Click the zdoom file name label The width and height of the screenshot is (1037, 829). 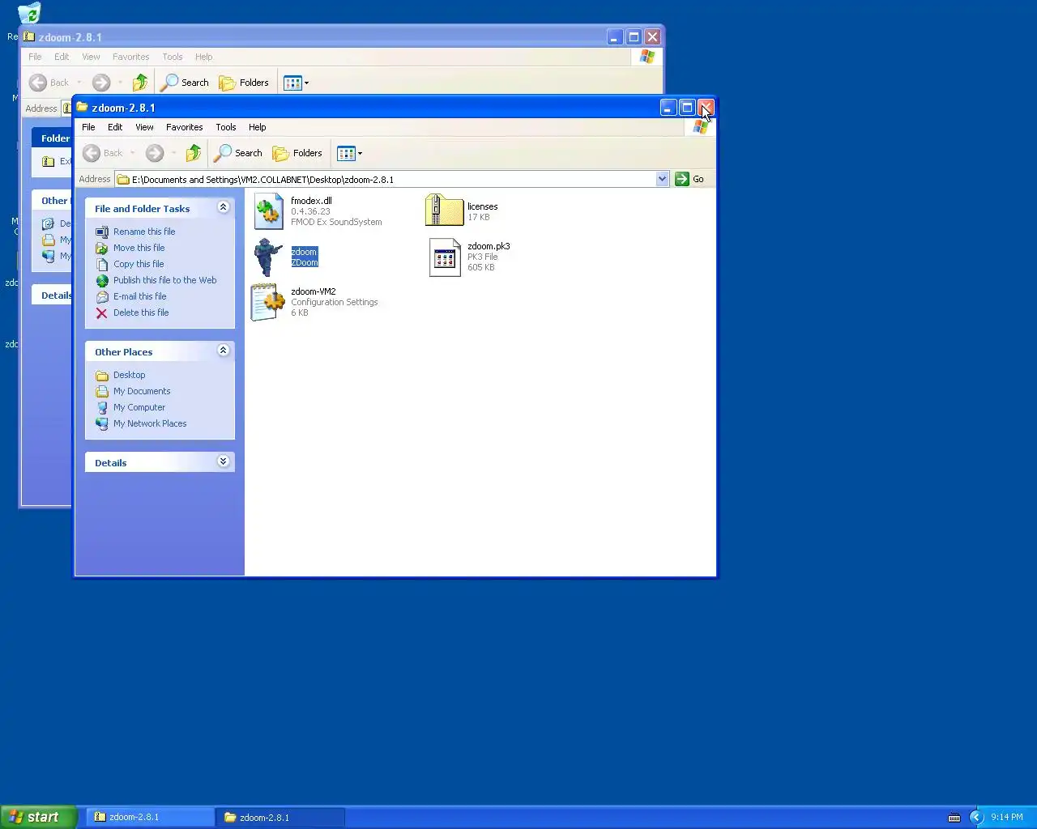click(304, 252)
